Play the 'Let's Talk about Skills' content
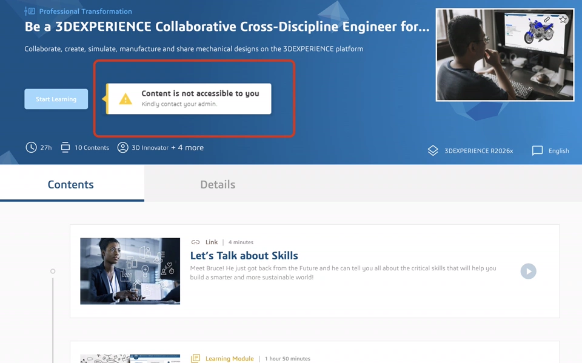The width and height of the screenshot is (582, 363). pos(528,271)
